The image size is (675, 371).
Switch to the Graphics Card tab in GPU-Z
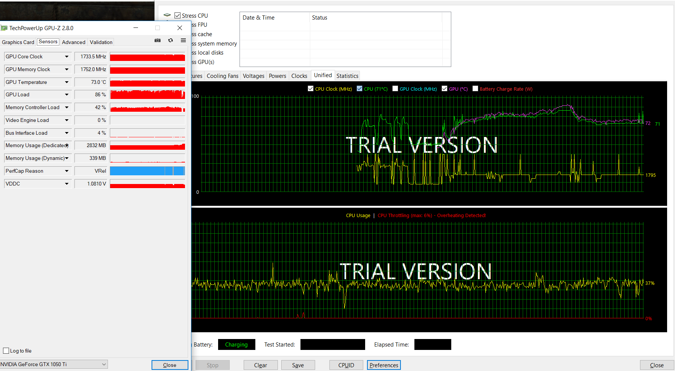18,42
